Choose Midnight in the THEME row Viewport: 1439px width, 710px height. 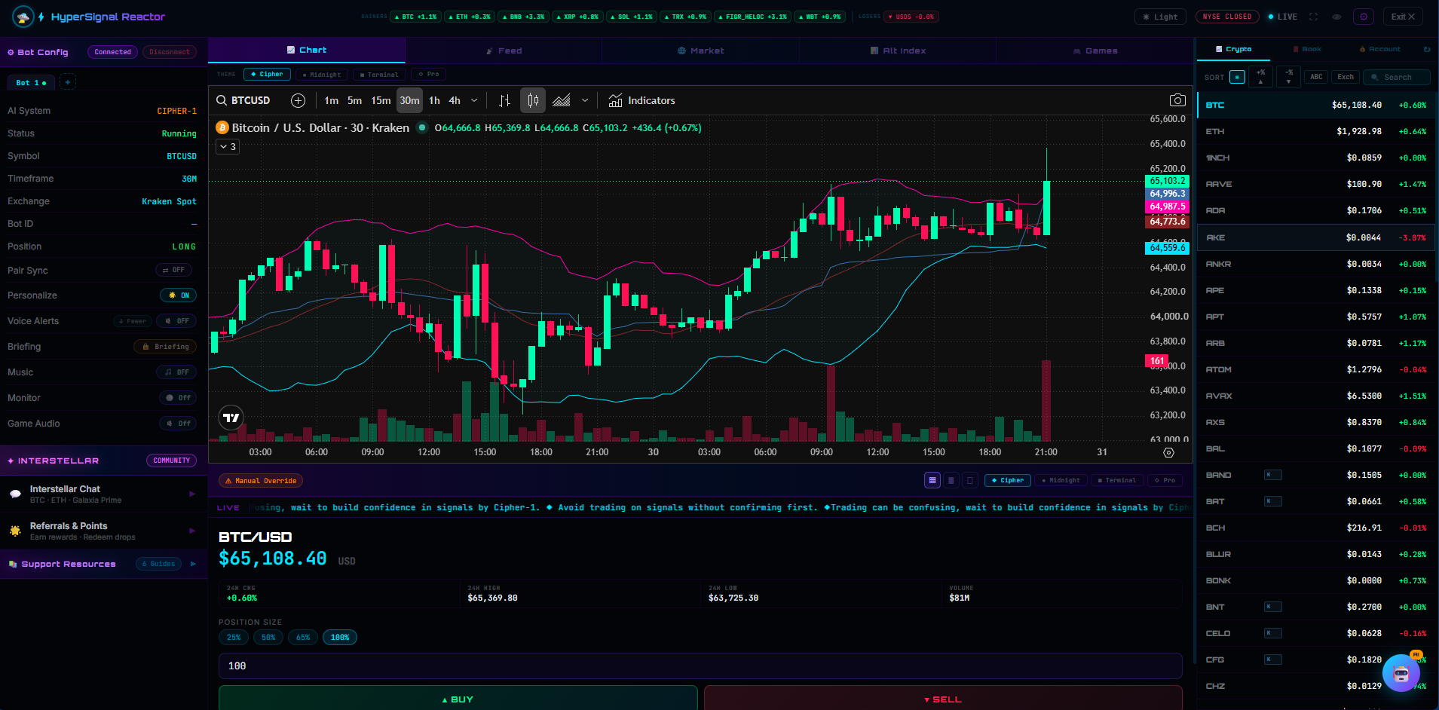click(x=322, y=75)
